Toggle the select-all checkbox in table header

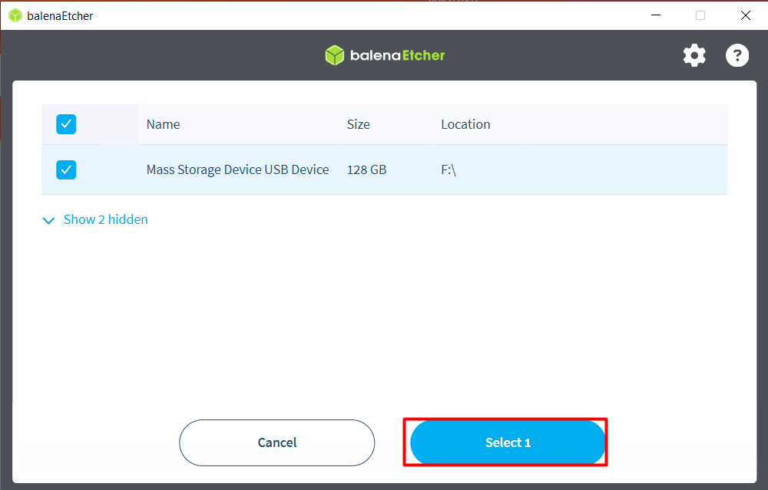(x=66, y=124)
